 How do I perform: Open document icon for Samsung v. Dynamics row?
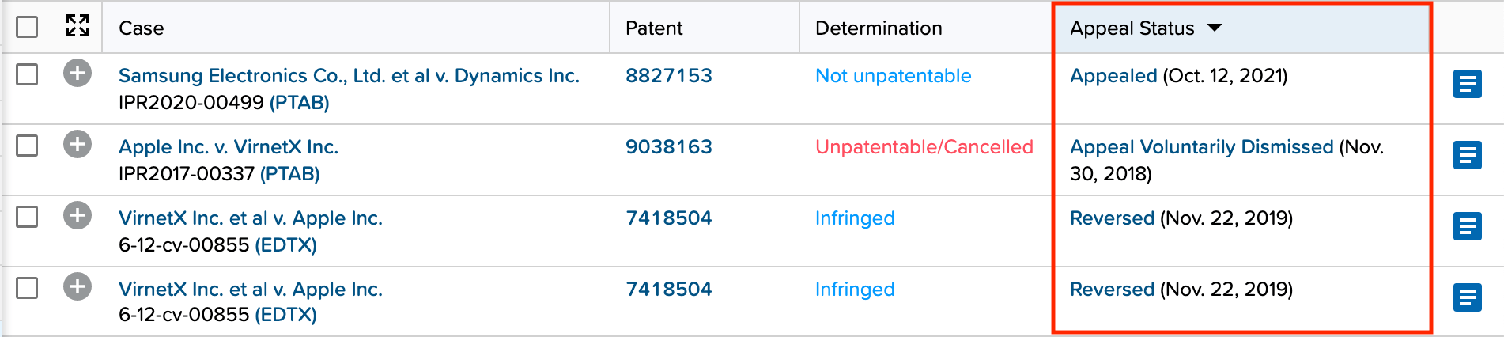[1467, 84]
